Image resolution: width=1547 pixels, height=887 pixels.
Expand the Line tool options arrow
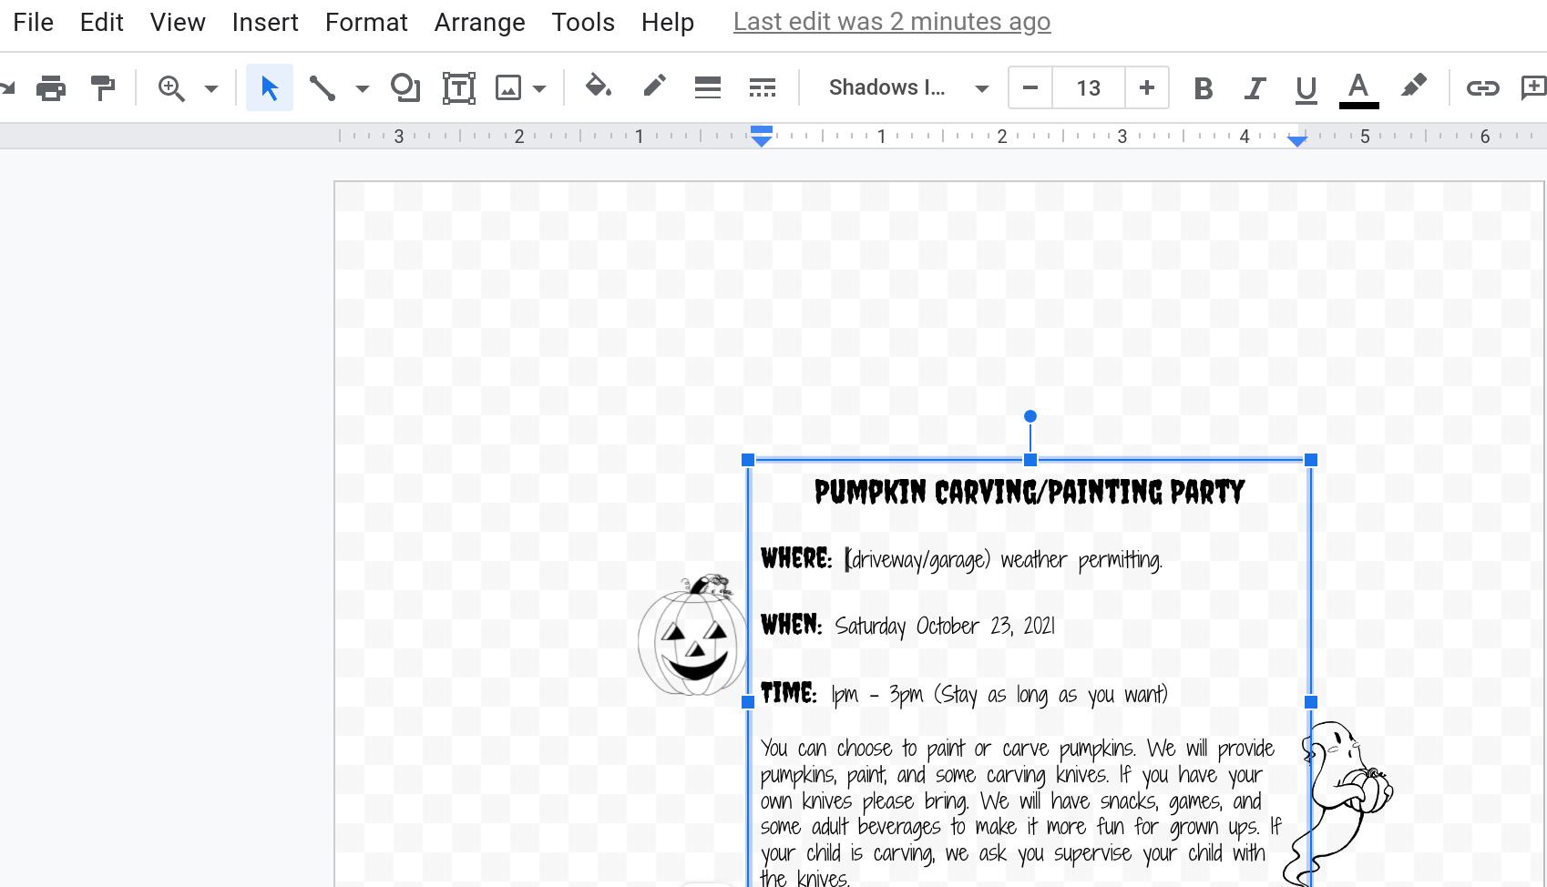click(362, 88)
